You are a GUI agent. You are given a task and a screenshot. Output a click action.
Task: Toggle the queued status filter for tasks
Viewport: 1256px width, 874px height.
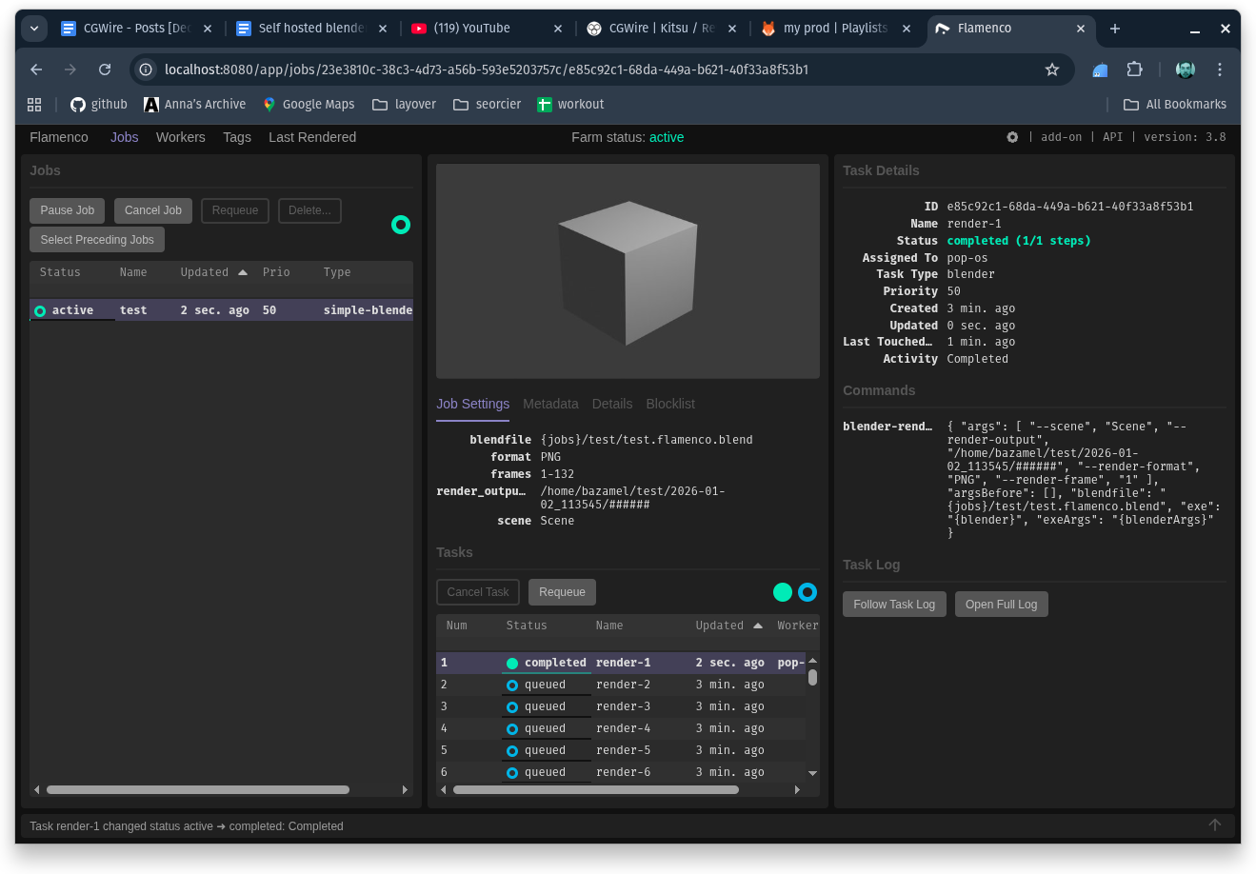(x=807, y=592)
